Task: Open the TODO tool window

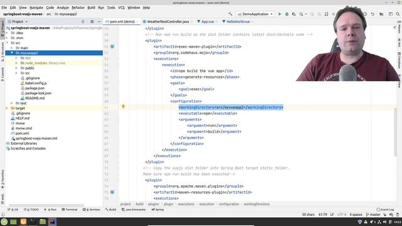Action: (31, 209)
